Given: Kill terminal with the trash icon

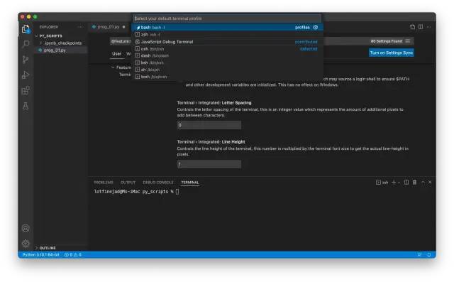Looking at the screenshot, I should point(414,183).
